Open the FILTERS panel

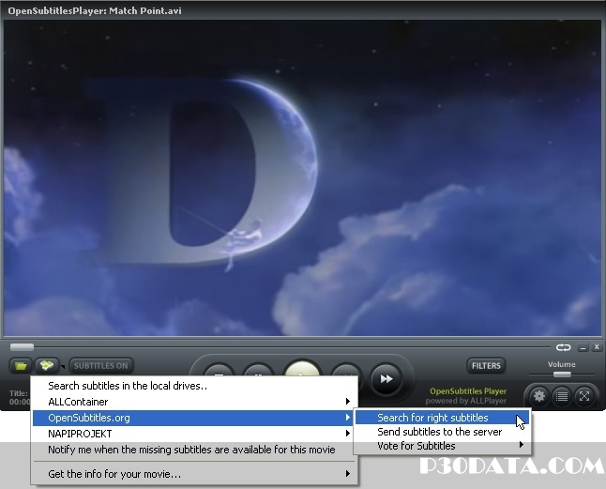486,366
